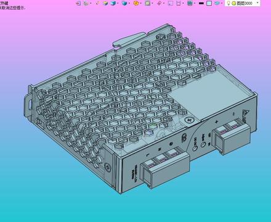Select the blue shaded cube display icon
This screenshot has height=222, width=271.
click(x=113, y=3)
